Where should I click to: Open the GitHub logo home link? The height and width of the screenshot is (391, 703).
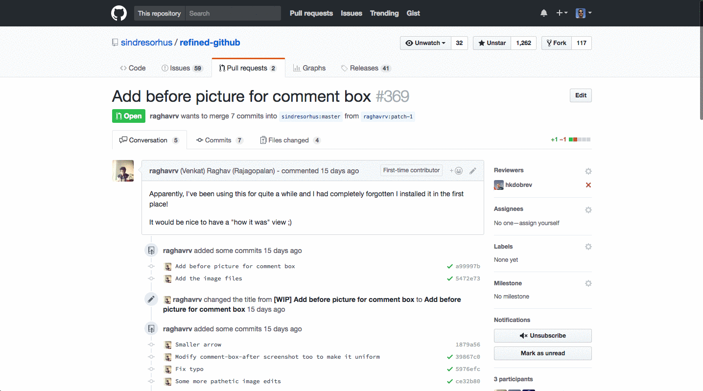click(119, 13)
